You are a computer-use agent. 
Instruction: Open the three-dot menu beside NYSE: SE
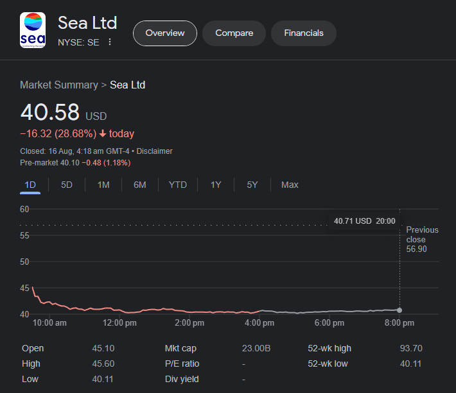110,42
